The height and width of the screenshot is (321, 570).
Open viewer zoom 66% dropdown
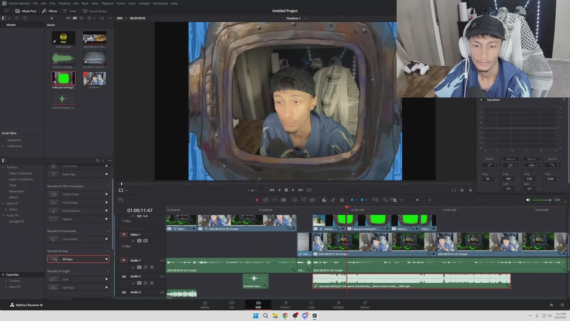click(122, 18)
